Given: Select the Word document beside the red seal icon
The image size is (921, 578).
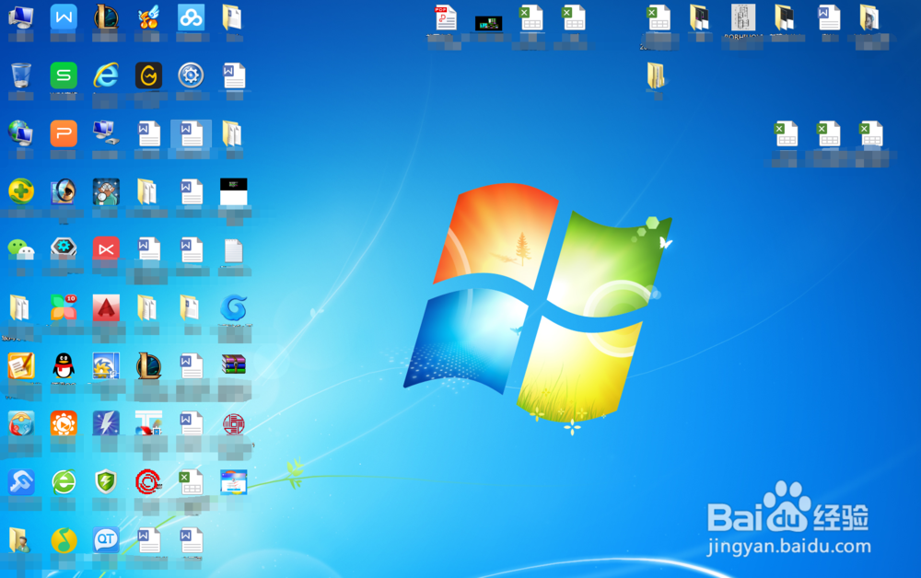Looking at the screenshot, I should click(x=191, y=423).
